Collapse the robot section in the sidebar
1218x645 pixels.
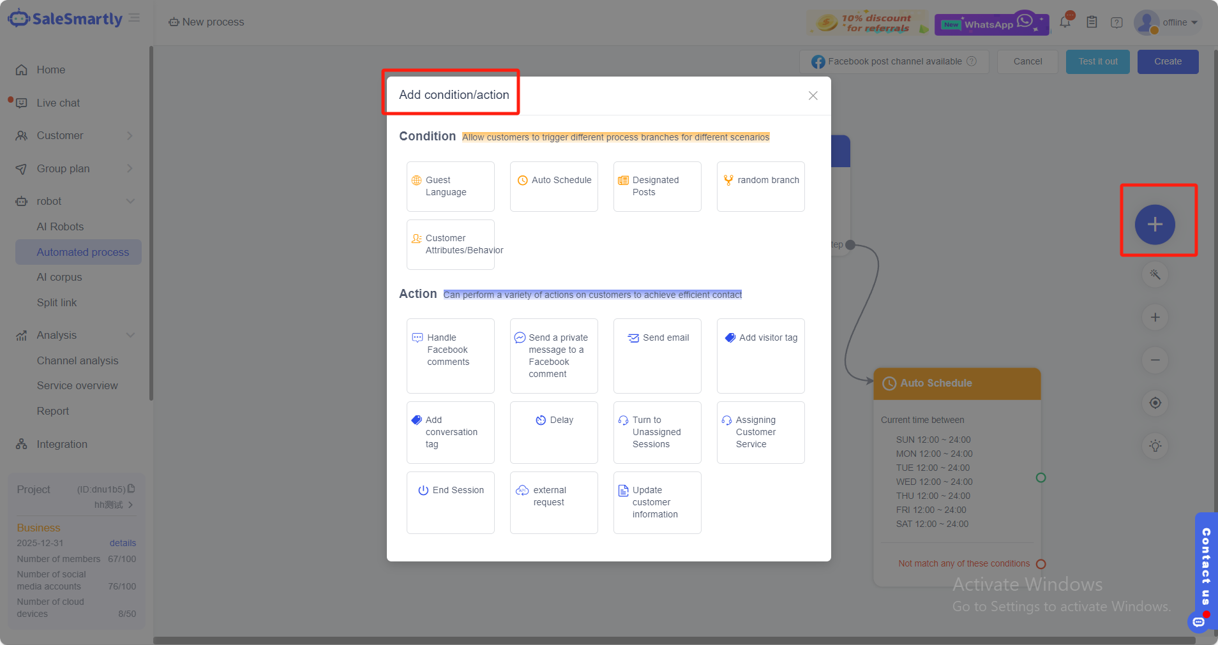pyautogui.click(x=130, y=201)
